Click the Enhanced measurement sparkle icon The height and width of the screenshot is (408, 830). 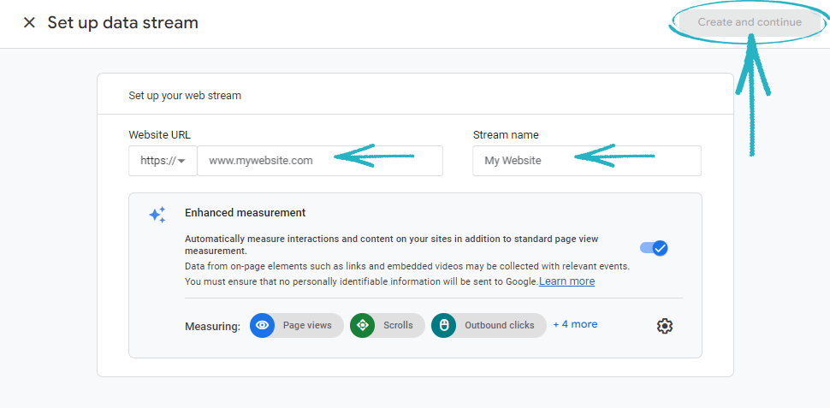pos(157,215)
